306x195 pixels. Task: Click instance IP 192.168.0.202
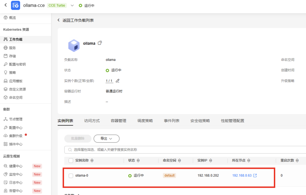pyautogui.click(x=208, y=175)
